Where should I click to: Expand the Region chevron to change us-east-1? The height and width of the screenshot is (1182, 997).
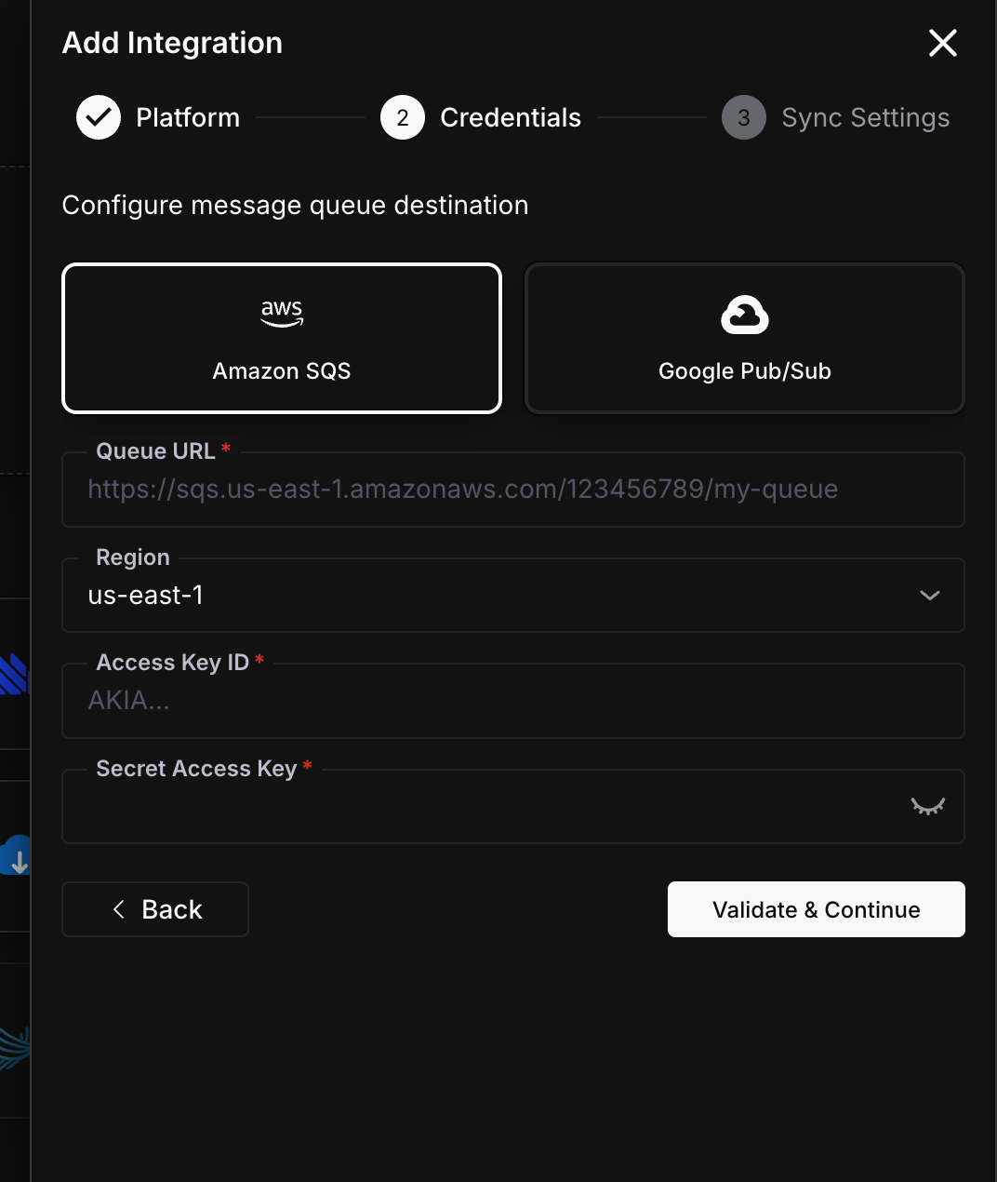[929, 596]
